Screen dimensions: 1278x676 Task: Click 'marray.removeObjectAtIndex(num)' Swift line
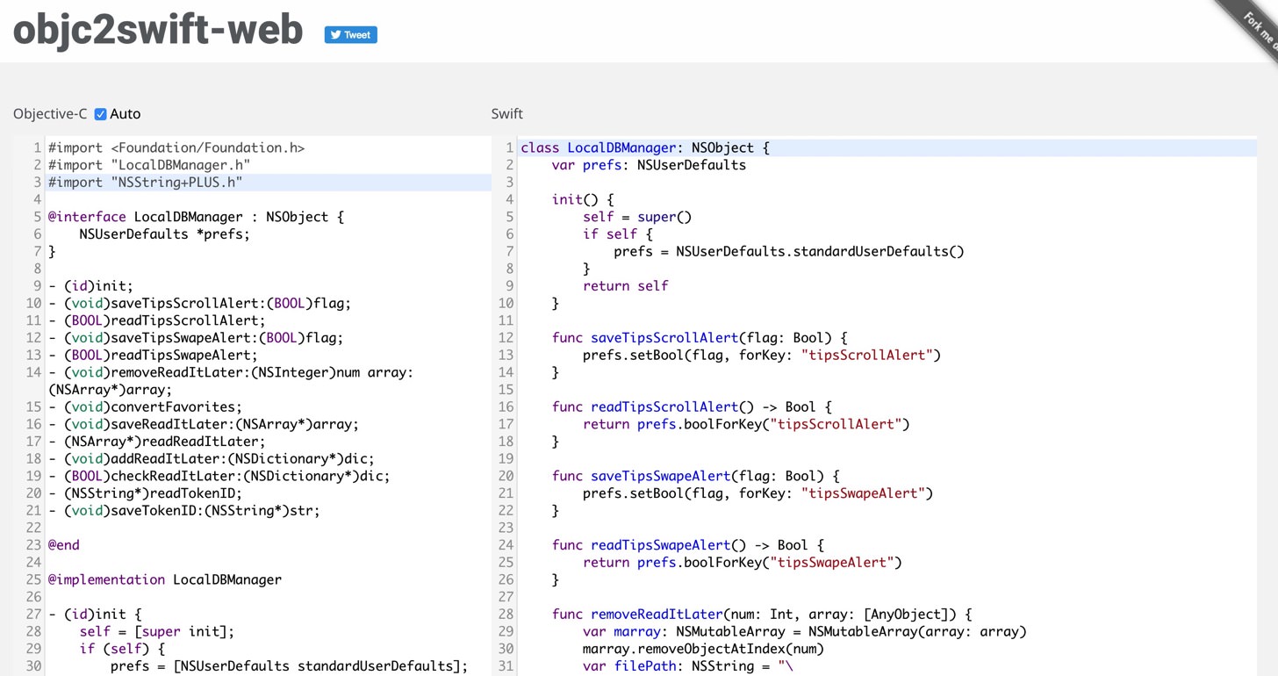(703, 649)
